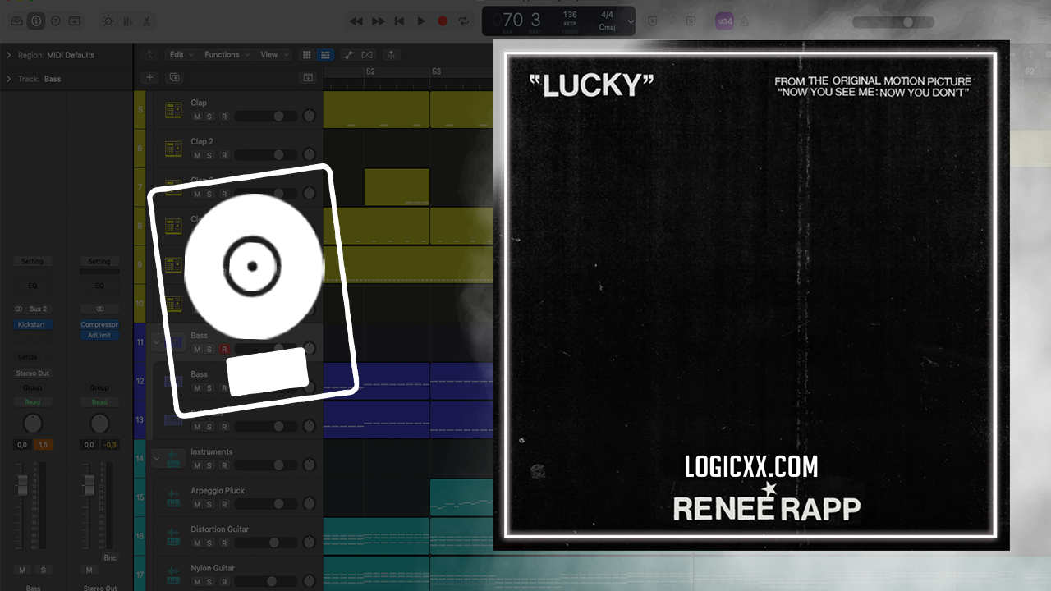Toggle record enable on Bass group track
The image size is (1051, 591).
point(224,349)
